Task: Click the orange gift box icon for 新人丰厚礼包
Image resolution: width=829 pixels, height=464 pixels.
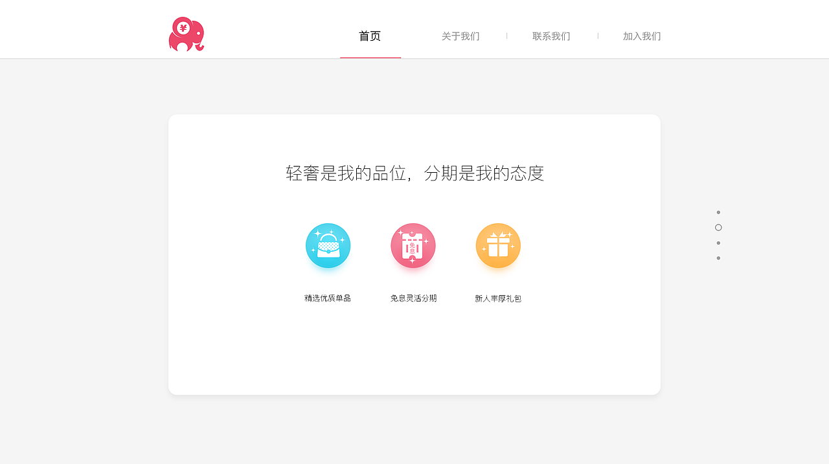Action: click(x=498, y=245)
